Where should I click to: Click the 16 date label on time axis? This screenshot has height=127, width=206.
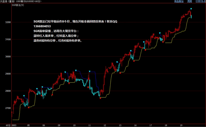click(135, 125)
